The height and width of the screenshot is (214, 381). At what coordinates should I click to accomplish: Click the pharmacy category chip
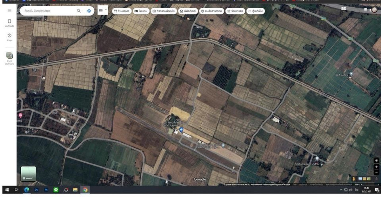[x=235, y=11]
